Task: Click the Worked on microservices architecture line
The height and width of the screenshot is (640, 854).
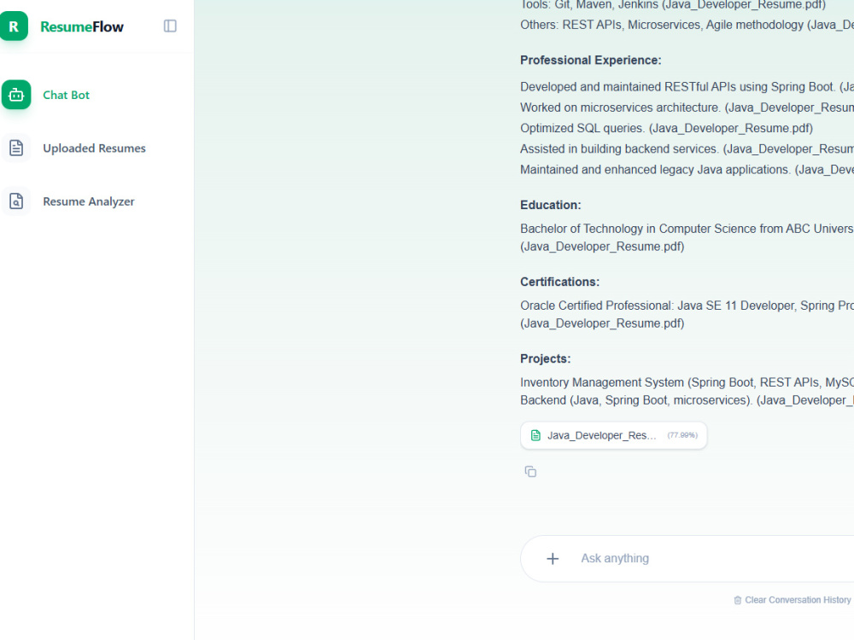Action: tap(687, 108)
